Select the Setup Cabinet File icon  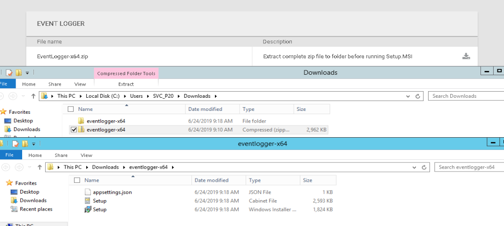88,201
